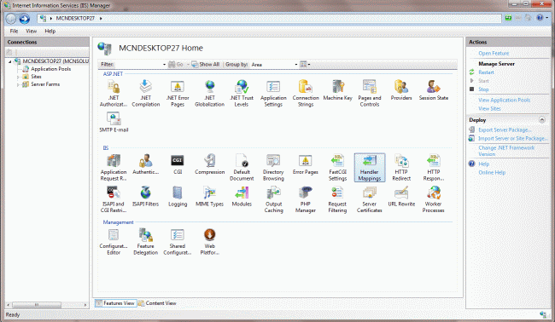555x322 pixels.
Task: Open Configuration Editor feature
Action: [x=114, y=242]
